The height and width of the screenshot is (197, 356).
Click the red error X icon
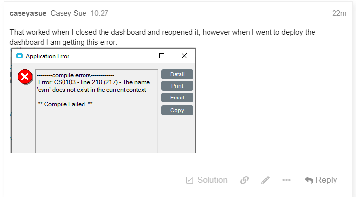(x=25, y=77)
